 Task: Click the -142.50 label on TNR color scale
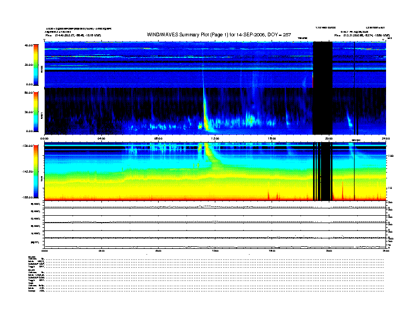coord(27,172)
